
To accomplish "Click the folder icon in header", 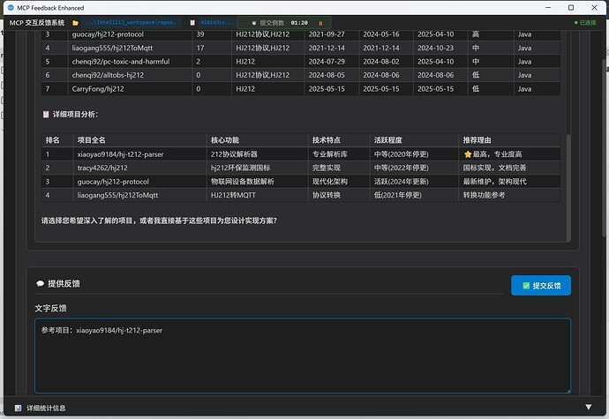I will [75, 23].
